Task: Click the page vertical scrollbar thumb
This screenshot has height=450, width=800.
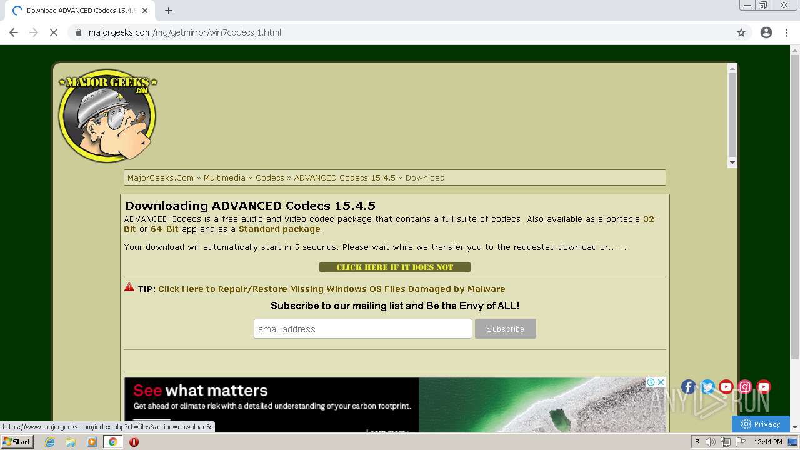Action: click(795, 207)
